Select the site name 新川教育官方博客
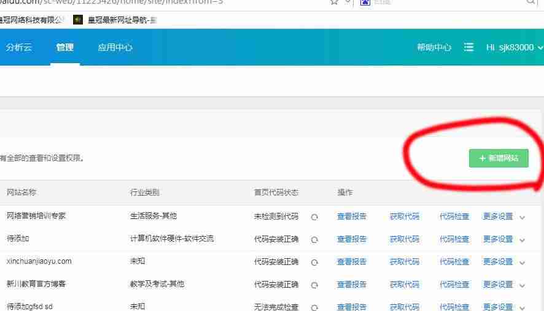 click(36, 283)
